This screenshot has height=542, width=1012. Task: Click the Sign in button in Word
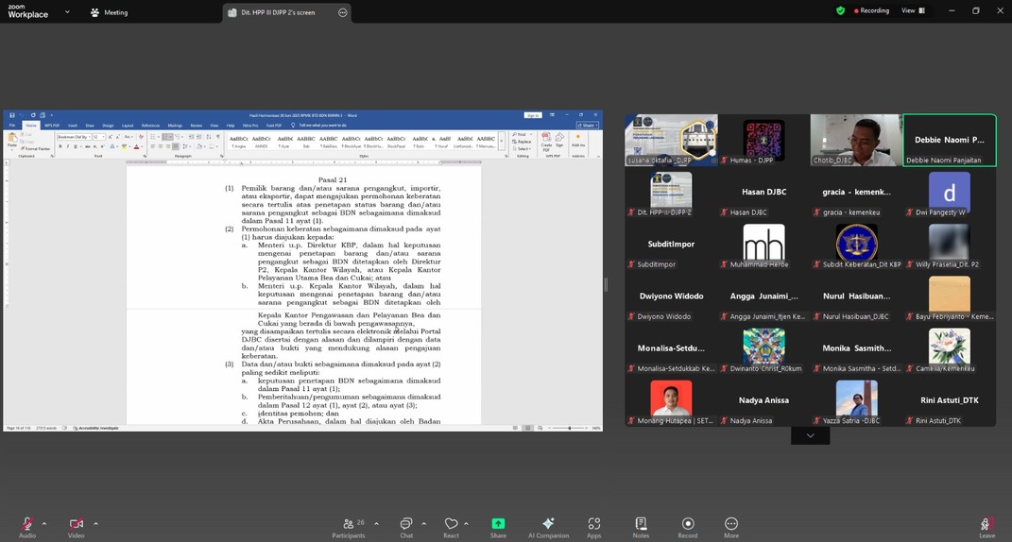coord(533,115)
